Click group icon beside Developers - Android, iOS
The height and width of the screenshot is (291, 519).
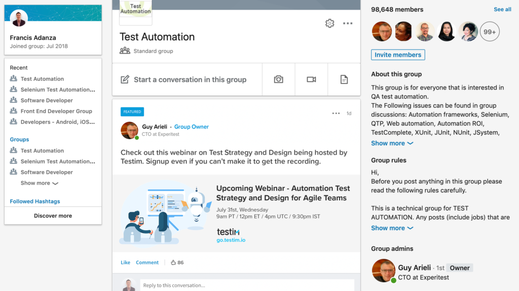coord(14,121)
